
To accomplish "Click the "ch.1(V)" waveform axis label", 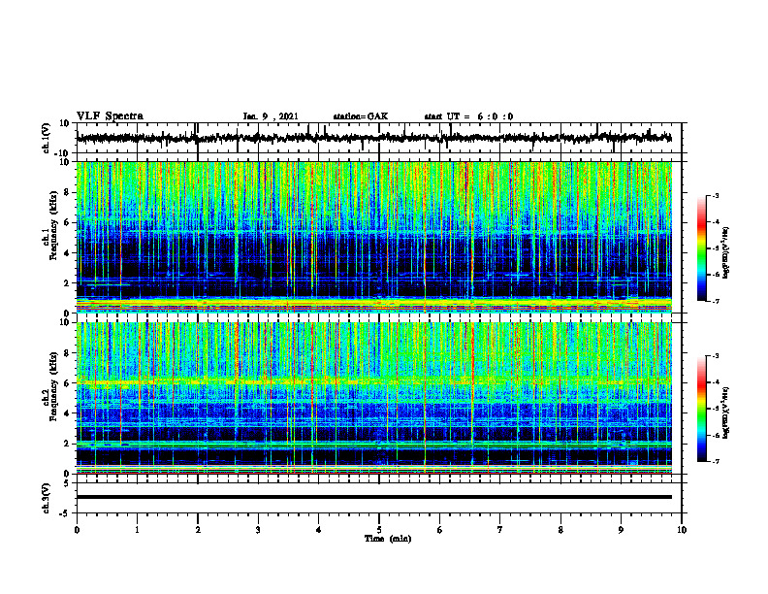I will 46,138.
